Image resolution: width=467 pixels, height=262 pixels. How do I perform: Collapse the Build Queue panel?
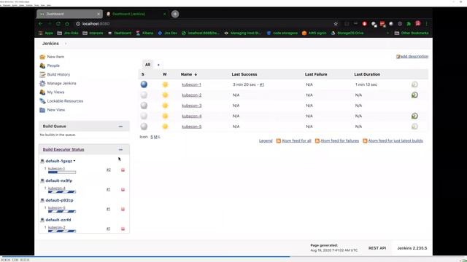[120, 127]
